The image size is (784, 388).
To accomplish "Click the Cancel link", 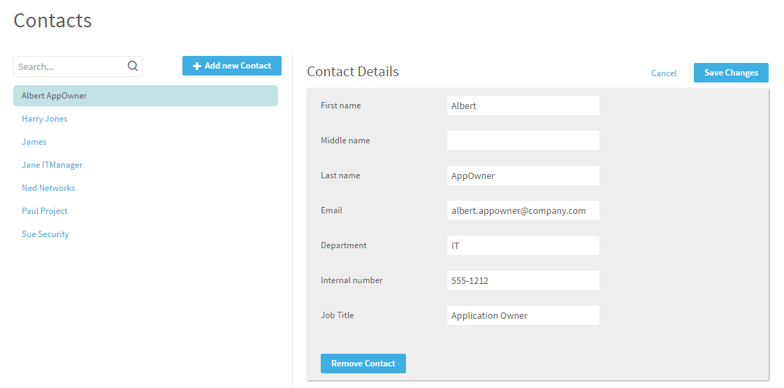I will point(664,73).
